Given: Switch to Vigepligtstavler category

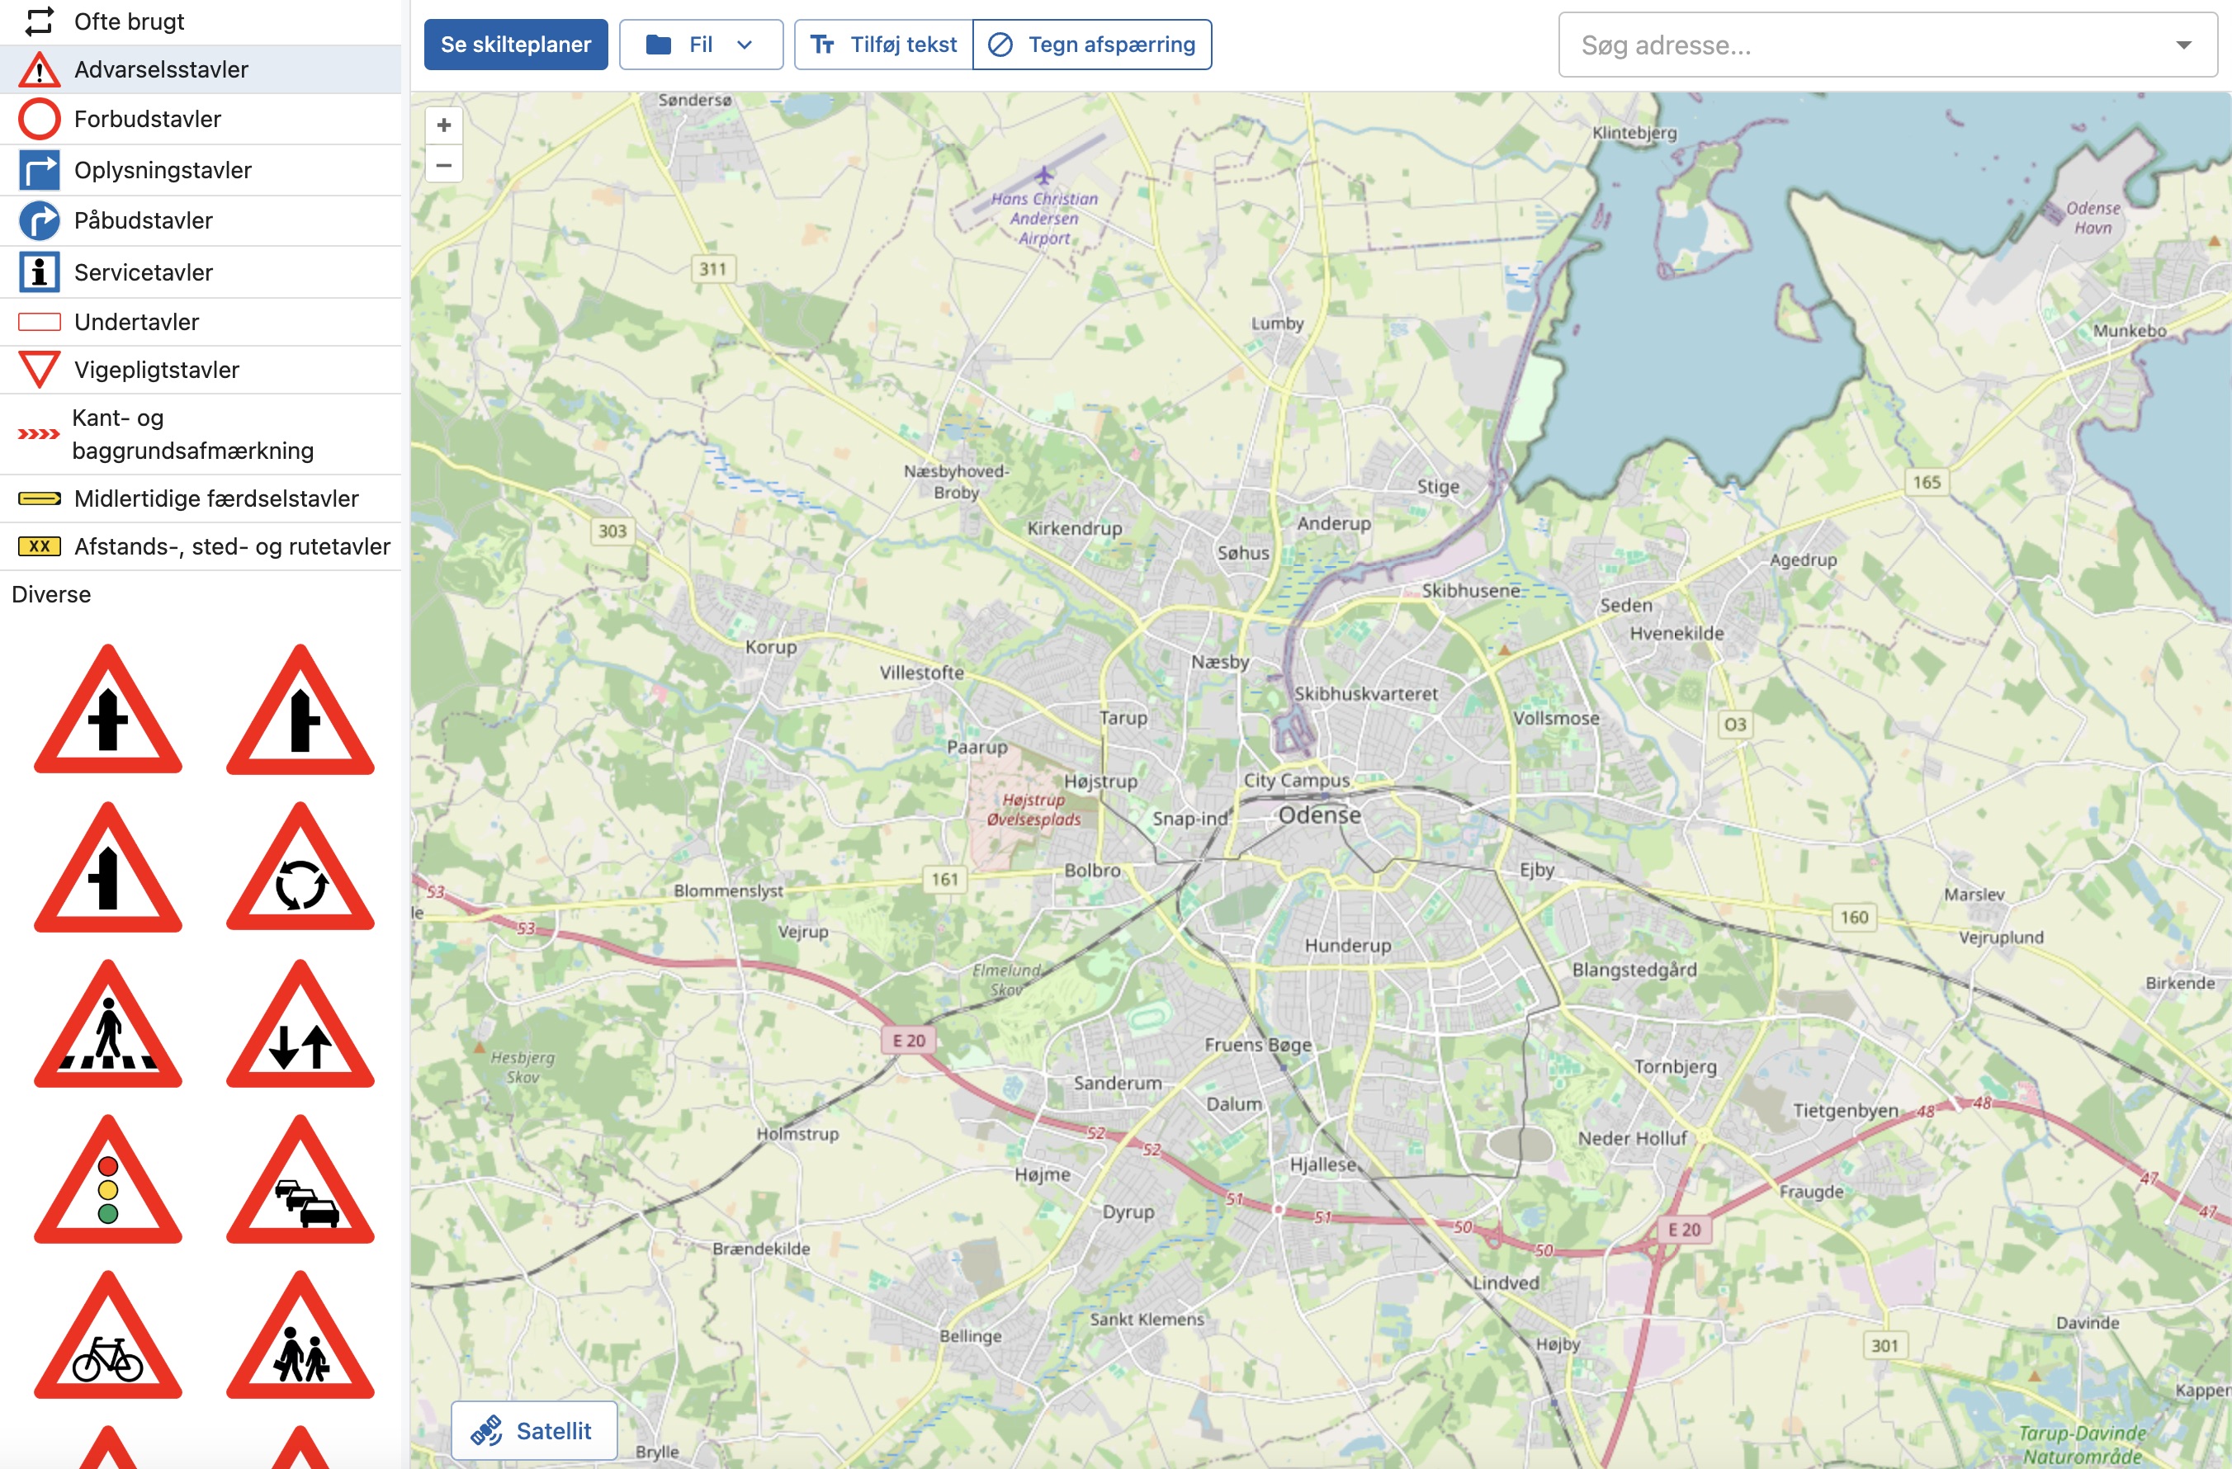Looking at the screenshot, I should pyautogui.click(x=157, y=370).
